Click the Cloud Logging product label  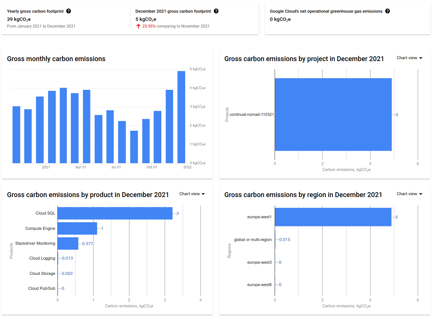(42, 258)
